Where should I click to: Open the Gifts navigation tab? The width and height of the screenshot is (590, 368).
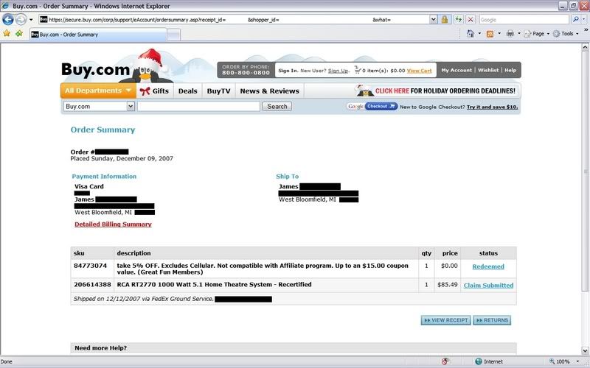tap(155, 91)
